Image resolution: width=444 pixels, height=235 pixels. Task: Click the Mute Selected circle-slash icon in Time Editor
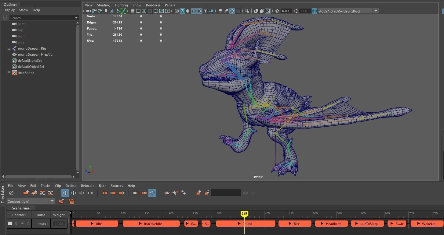pos(11,193)
